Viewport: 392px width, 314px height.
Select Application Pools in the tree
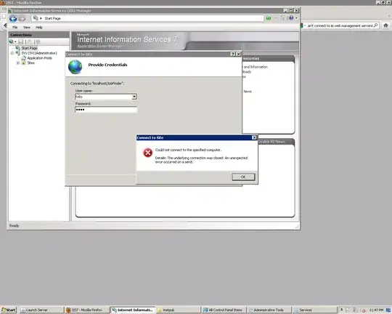[x=39, y=58]
